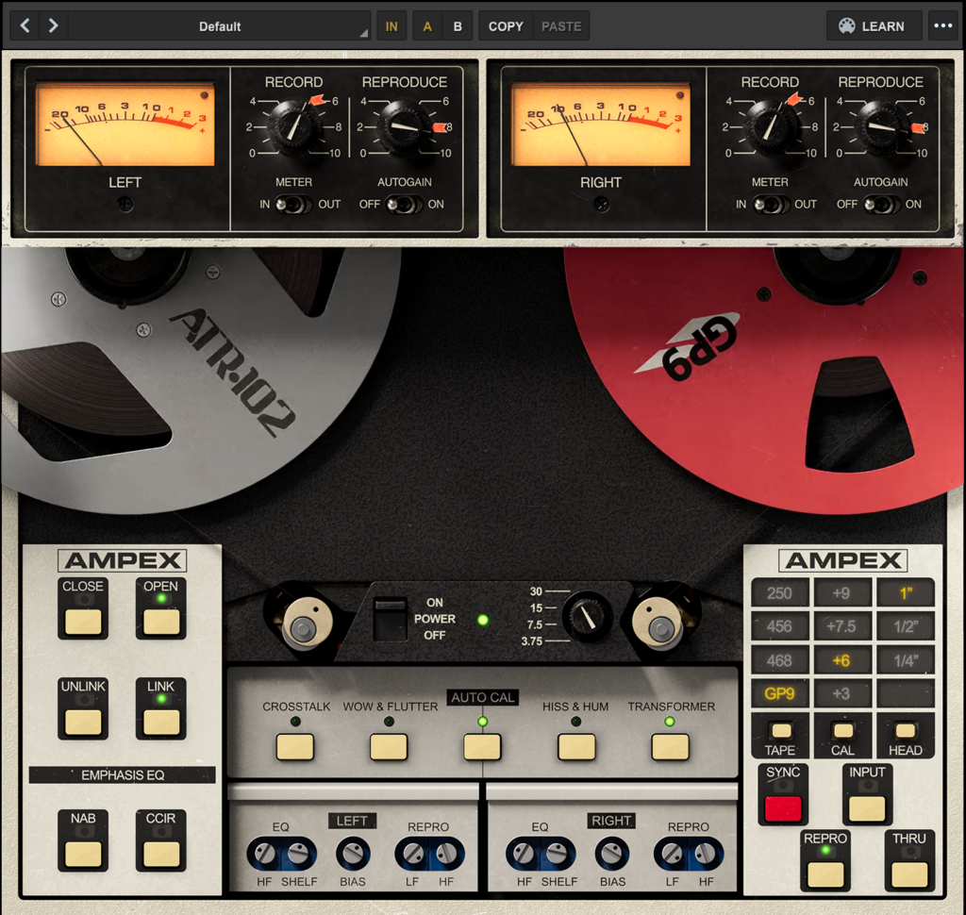Click the right channel EQ SHELF screw
966x915 pixels.
[558, 855]
